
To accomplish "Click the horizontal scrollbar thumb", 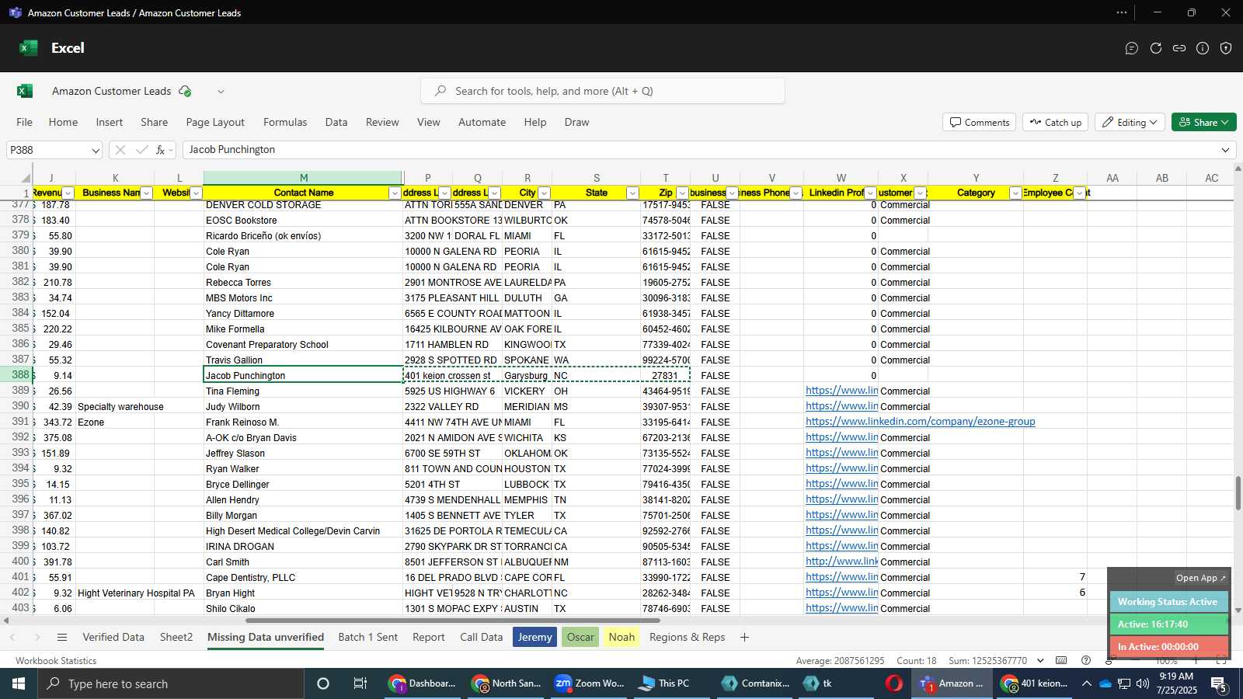I will (x=452, y=621).
